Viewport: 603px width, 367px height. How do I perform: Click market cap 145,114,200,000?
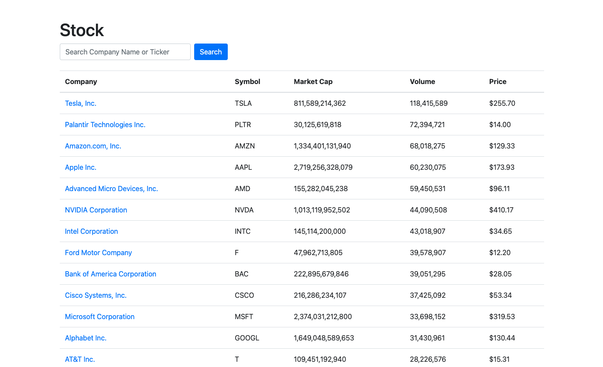[320, 231]
